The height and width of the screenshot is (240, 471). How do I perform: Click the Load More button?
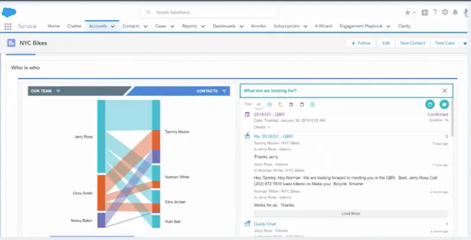[x=351, y=214]
